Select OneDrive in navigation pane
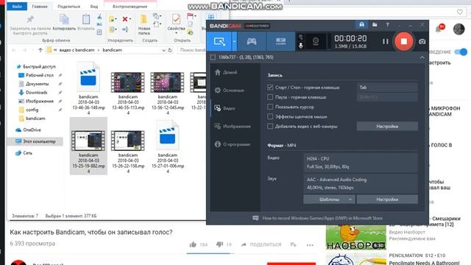 coord(32,130)
